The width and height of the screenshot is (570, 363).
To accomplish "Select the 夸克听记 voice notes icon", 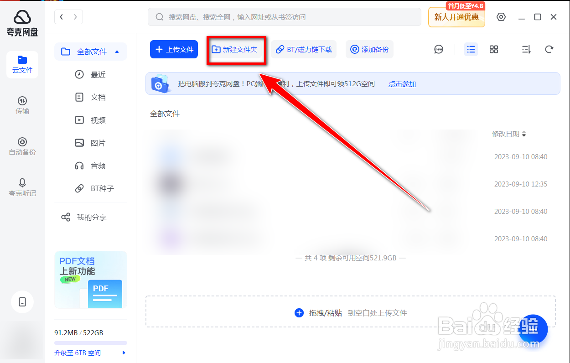I will click(22, 187).
